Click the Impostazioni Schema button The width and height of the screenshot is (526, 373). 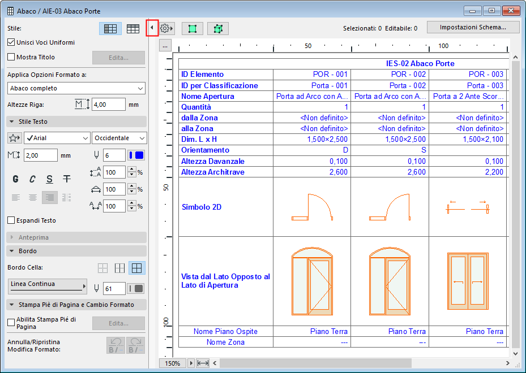click(473, 28)
